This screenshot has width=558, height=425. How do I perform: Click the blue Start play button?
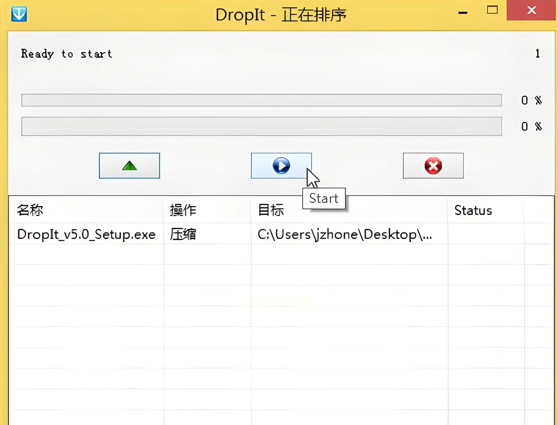tap(281, 166)
